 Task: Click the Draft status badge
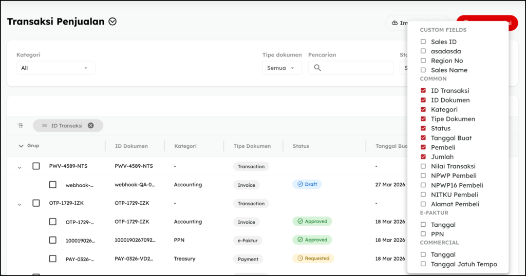(307, 184)
